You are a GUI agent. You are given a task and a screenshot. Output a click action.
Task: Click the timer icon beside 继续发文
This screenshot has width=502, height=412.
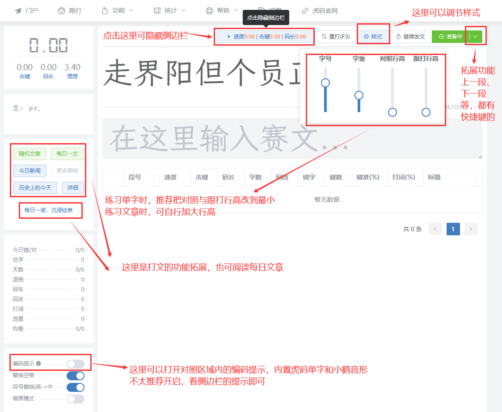(398, 37)
